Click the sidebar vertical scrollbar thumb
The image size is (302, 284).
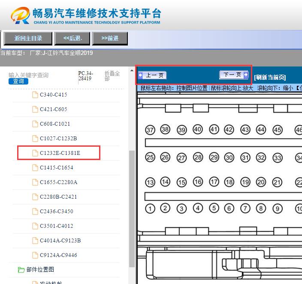132,208
